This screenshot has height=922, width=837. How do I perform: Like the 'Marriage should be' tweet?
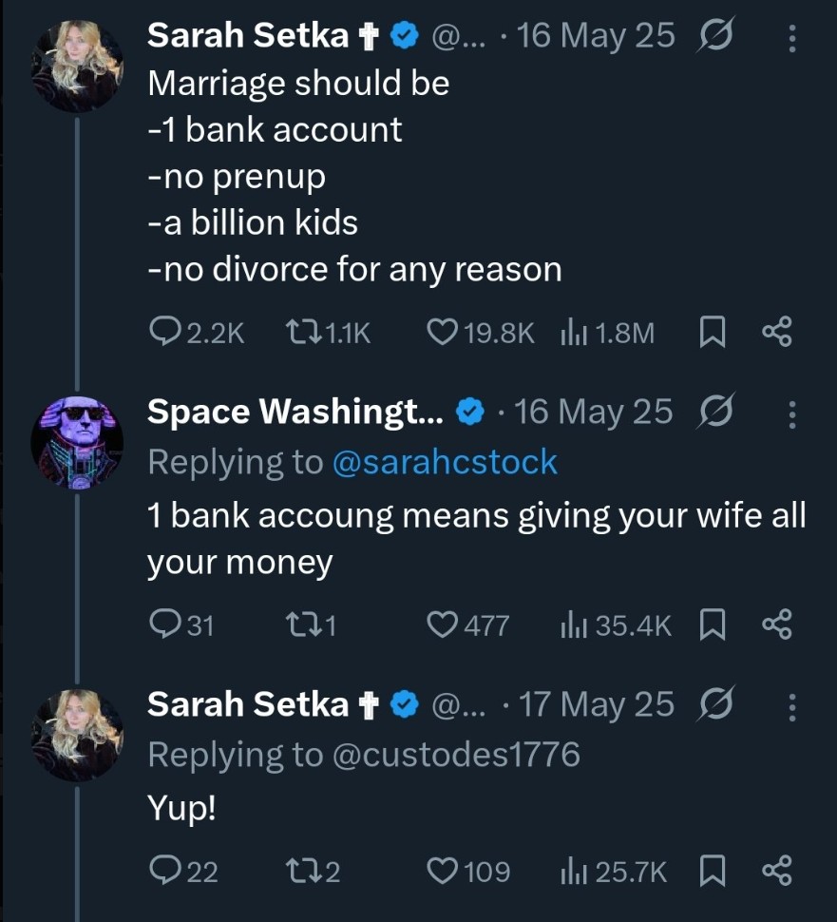[x=439, y=332]
